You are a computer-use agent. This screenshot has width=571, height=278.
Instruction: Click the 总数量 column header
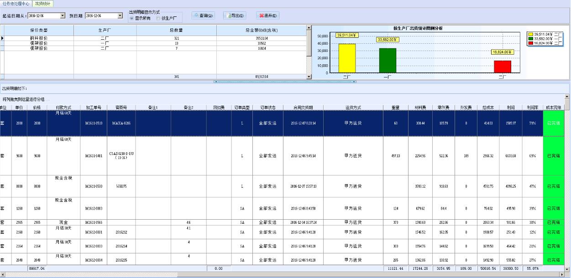pyautogui.click(x=176, y=30)
